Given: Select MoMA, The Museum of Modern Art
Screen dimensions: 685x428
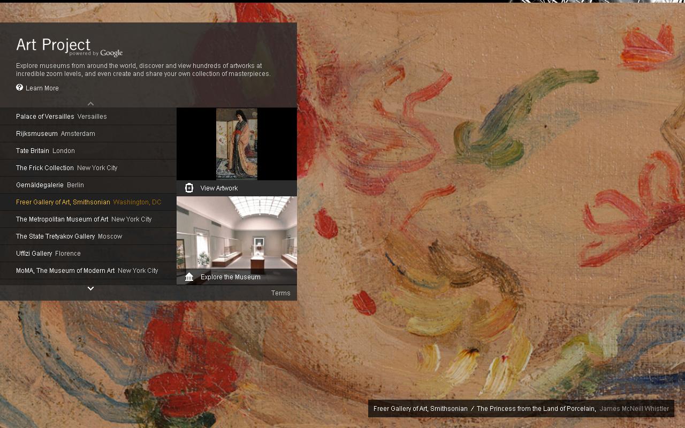Looking at the screenshot, I should pos(88,271).
